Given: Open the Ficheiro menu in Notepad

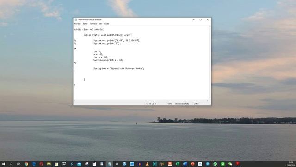Looking at the screenshot, I should pos(77,24).
